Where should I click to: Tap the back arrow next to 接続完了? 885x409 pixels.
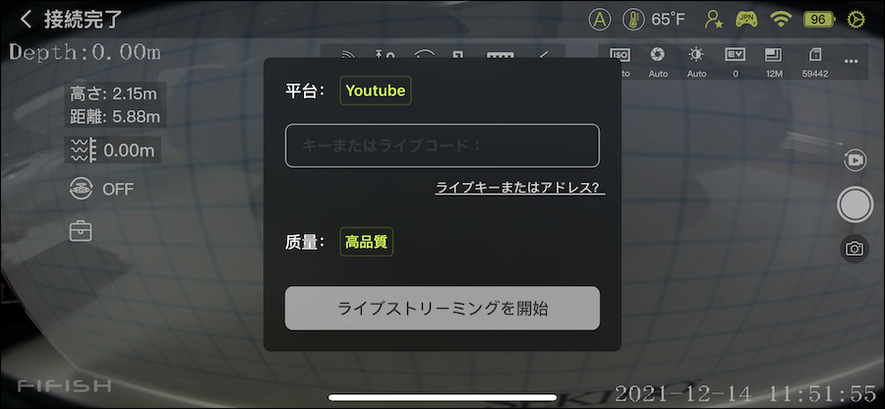pos(26,19)
